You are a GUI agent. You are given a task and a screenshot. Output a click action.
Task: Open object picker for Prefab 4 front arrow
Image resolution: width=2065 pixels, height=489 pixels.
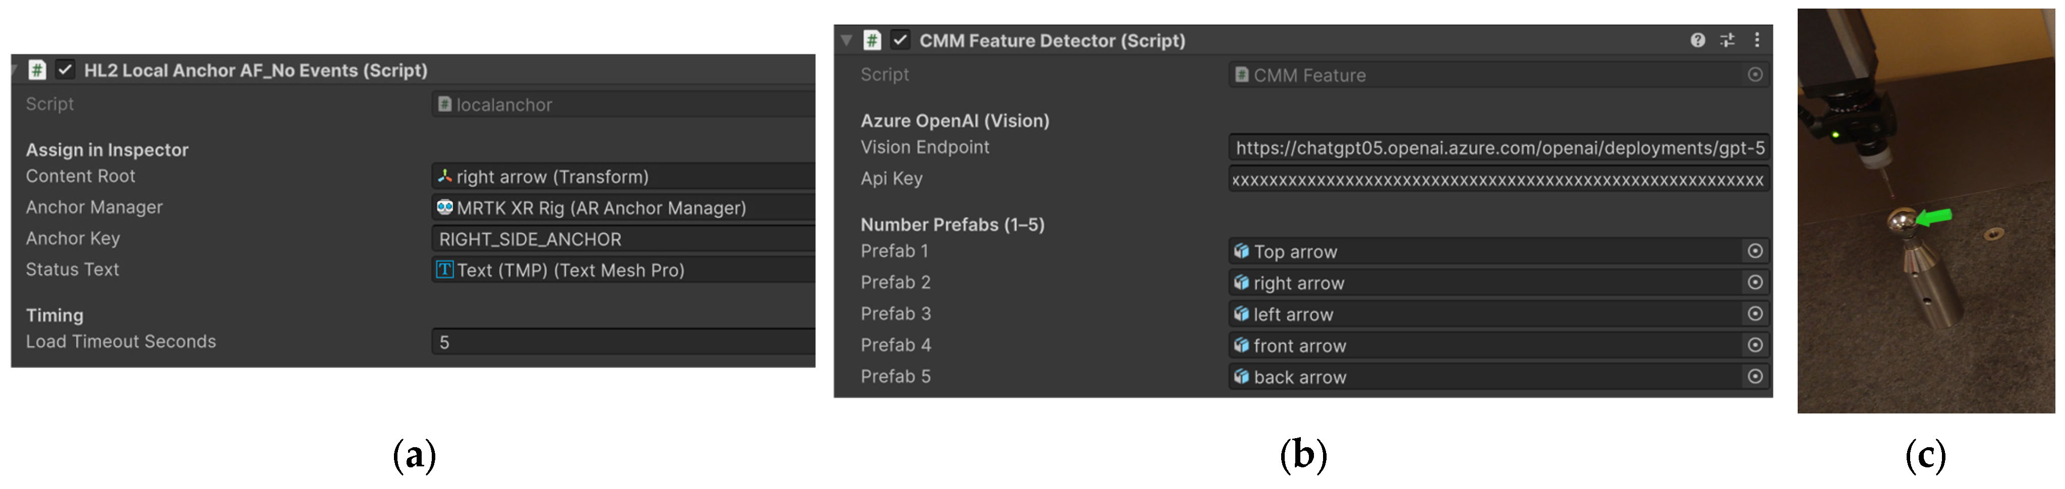point(1755,345)
